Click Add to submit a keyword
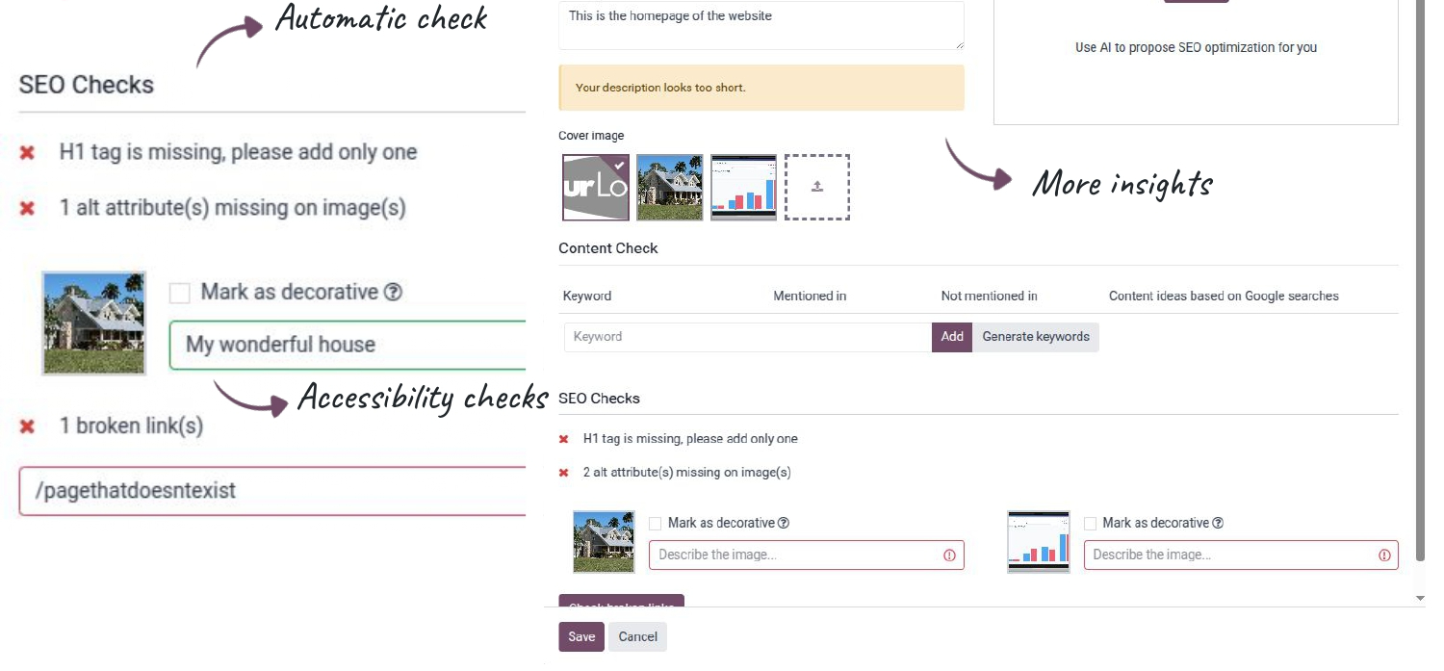This screenshot has width=1444, height=671. coord(952,337)
